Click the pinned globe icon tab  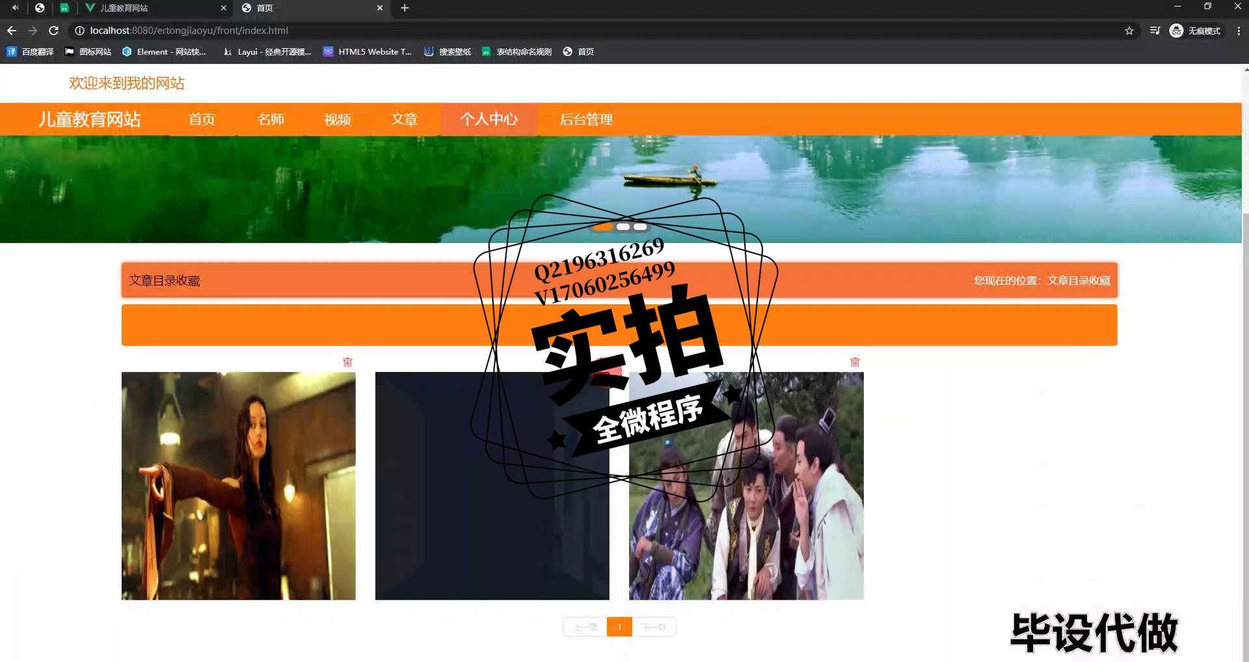(x=40, y=8)
